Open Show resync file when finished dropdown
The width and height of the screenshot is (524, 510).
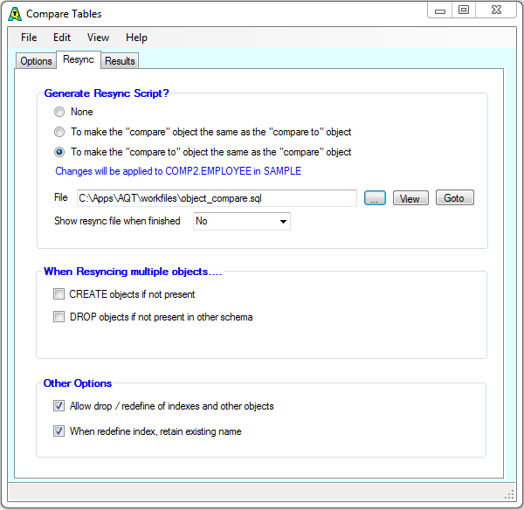point(242,221)
